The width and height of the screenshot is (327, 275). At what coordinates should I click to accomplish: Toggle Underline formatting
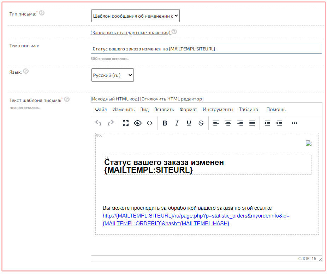(189, 123)
